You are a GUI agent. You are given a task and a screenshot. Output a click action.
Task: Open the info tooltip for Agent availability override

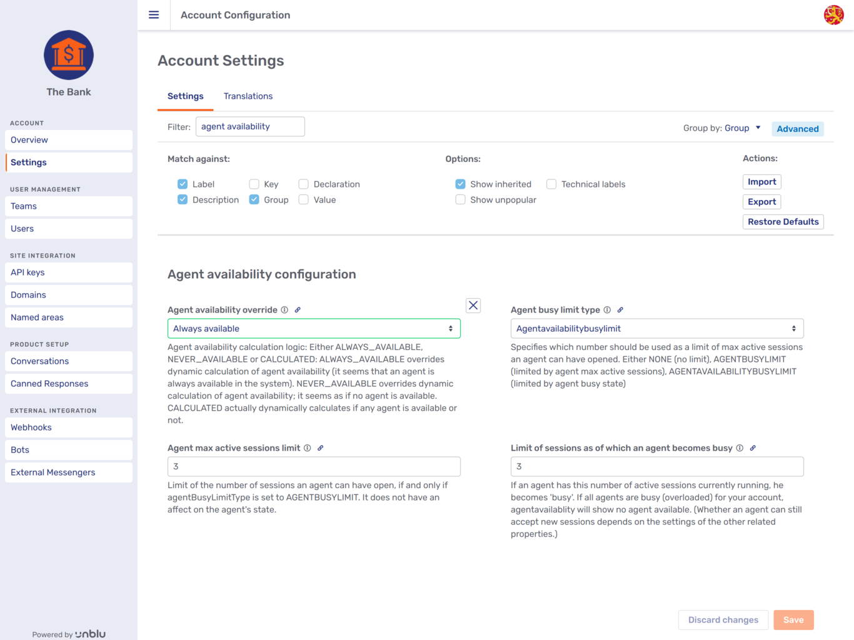284,309
